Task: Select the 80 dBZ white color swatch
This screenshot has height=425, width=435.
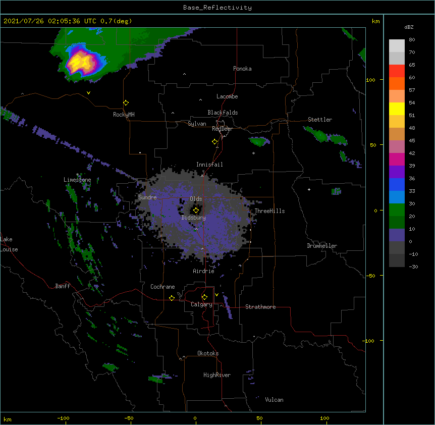Action: (397, 46)
